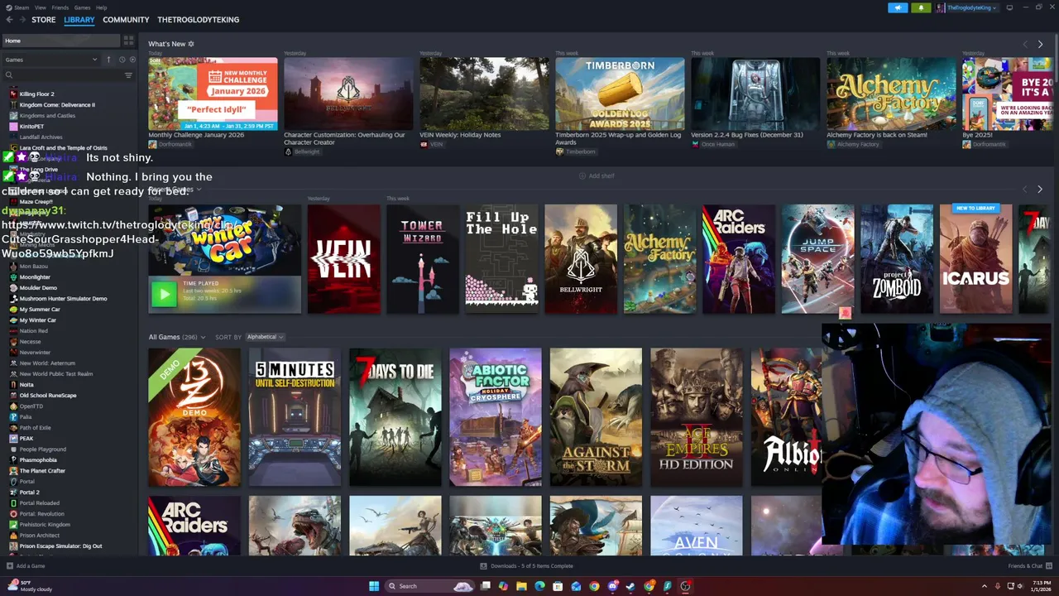The height and width of the screenshot is (596, 1059).
Task: Go to the STORE tab
Action: tap(44, 20)
